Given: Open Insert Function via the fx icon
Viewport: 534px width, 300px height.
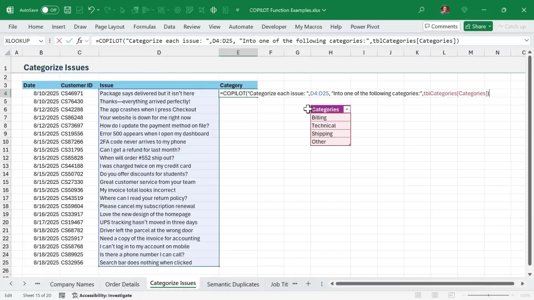Looking at the screenshot, I should point(79,41).
